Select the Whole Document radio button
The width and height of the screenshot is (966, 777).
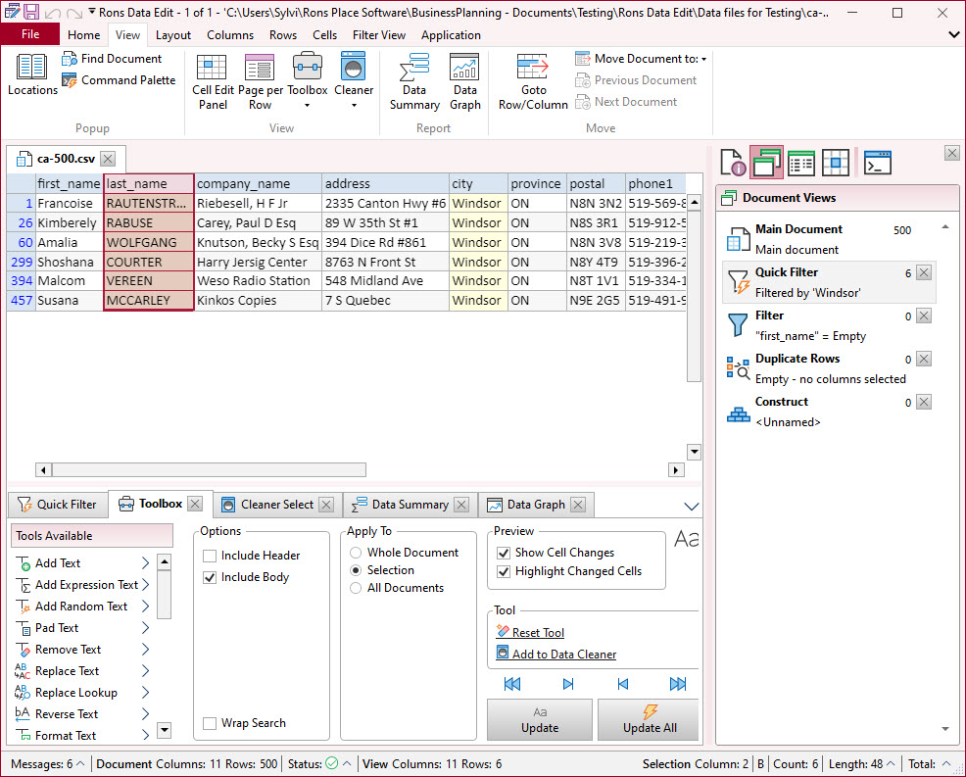coord(356,553)
